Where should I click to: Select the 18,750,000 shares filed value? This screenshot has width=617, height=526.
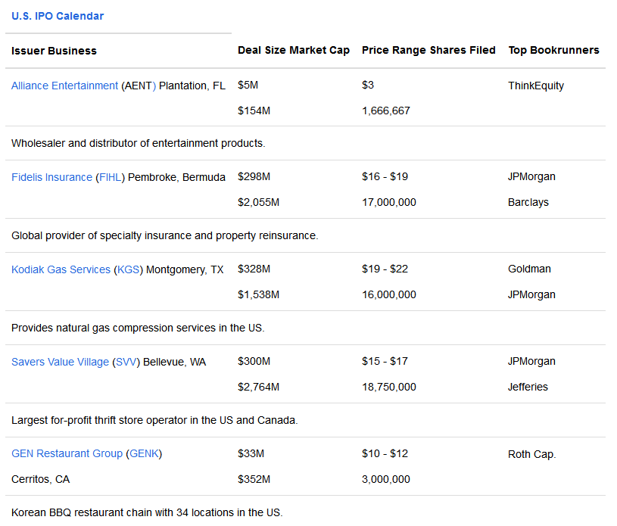tap(389, 387)
